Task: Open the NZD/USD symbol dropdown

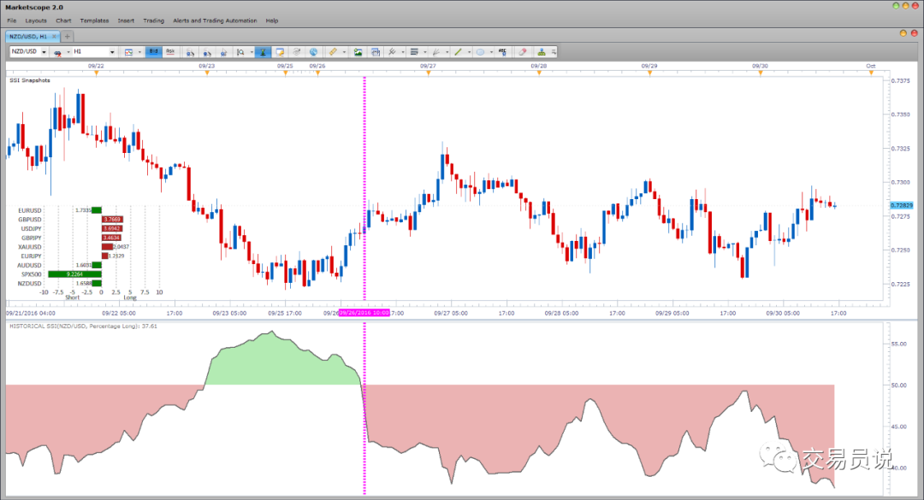Action: click(44, 52)
